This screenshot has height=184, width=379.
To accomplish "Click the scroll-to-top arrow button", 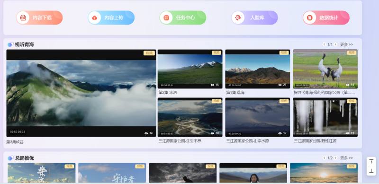I will tap(371, 162).
